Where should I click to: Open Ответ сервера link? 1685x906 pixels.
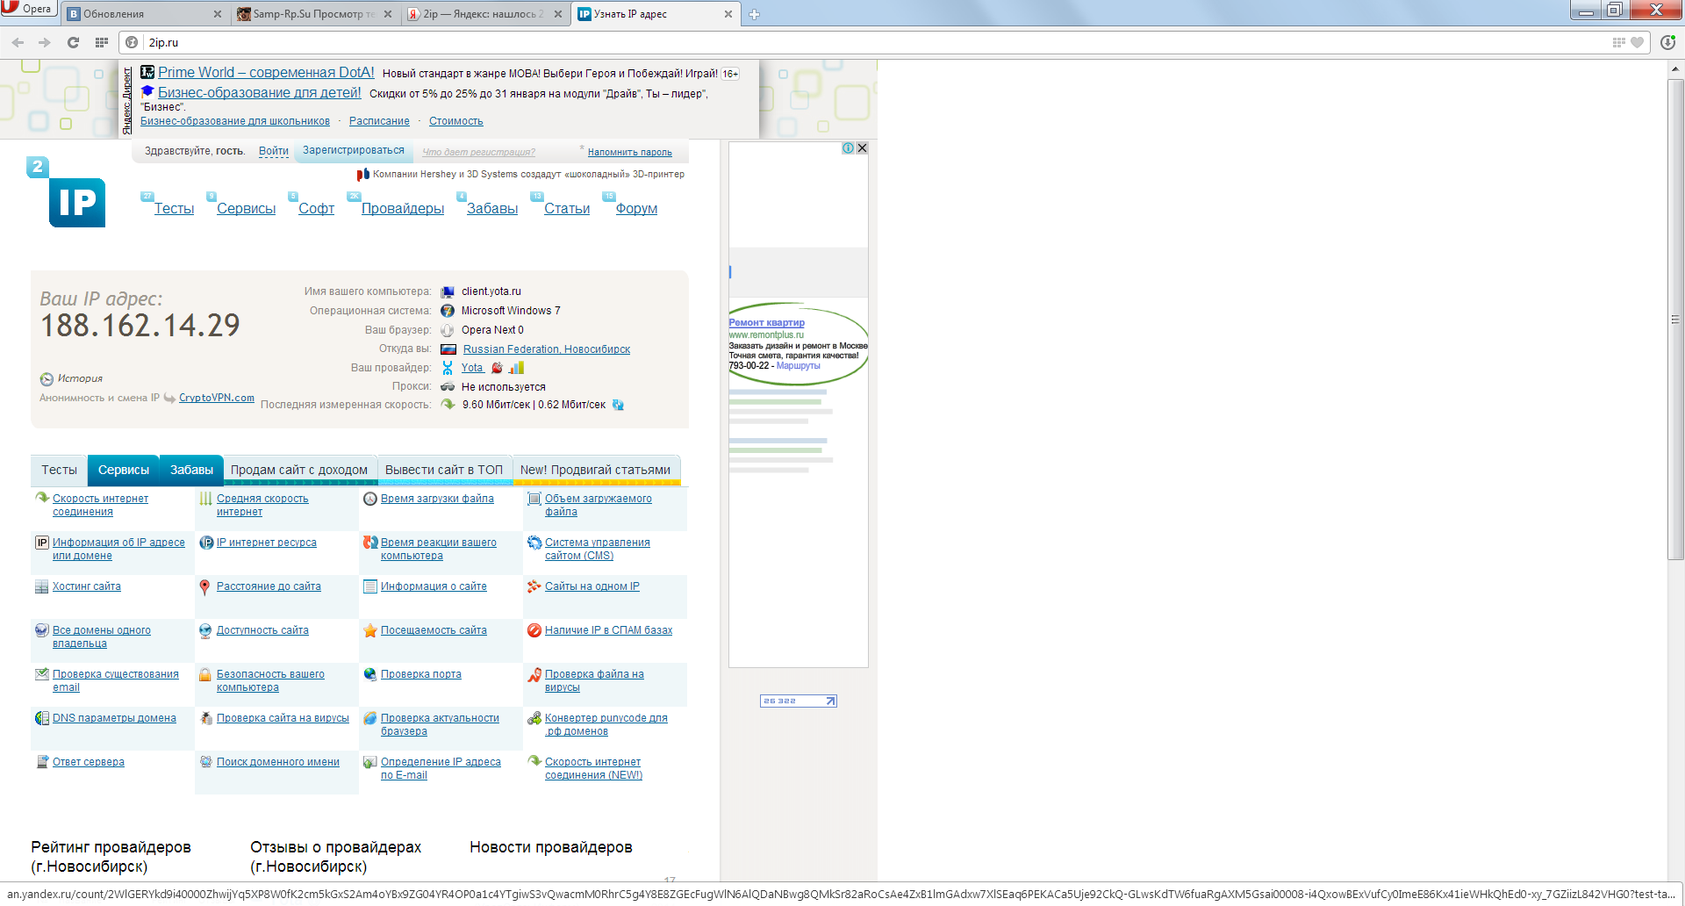click(89, 762)
